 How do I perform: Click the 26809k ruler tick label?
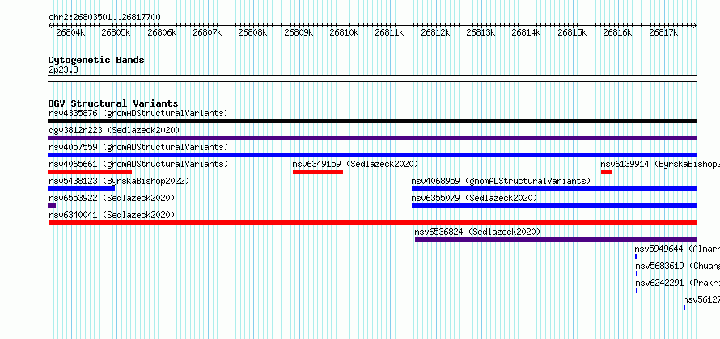[x=299, y=32]
